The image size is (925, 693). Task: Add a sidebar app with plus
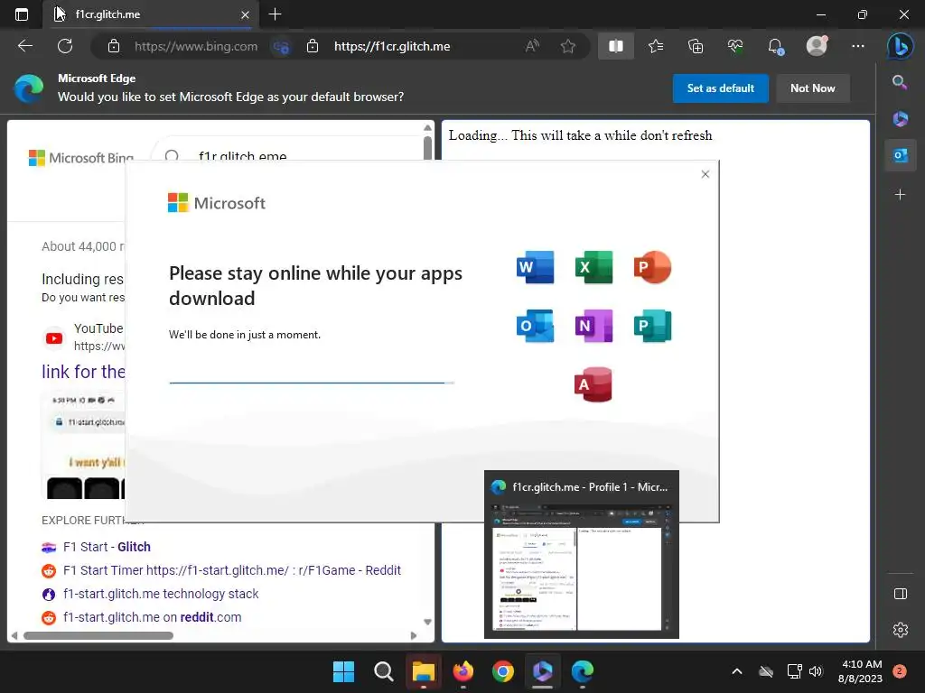(901, 195)
